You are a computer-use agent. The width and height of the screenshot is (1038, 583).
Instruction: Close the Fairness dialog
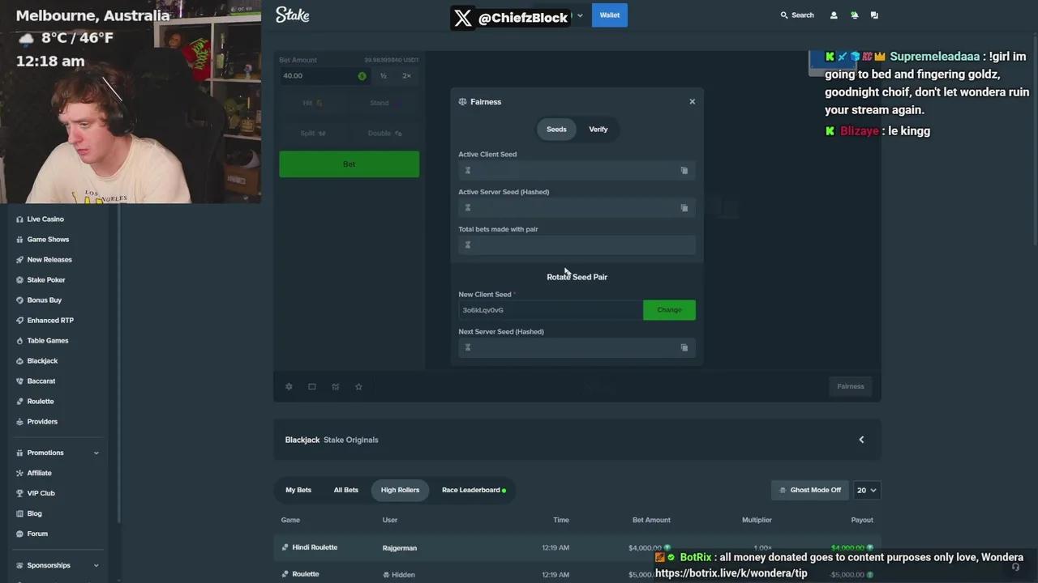pyautogui.click(x=692, y=102)
